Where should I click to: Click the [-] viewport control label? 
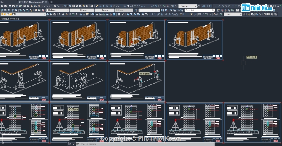1,19
